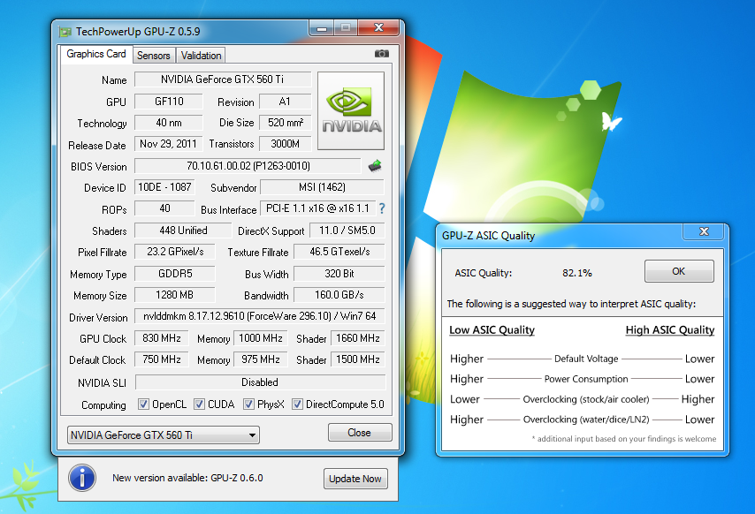Minimize the TechPowerUp GPU-Z window
755x514 pixels.
(x=322, y=28)
